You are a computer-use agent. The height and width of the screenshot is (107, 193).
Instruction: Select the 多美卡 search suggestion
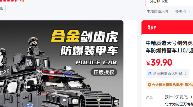click(180, 12)
